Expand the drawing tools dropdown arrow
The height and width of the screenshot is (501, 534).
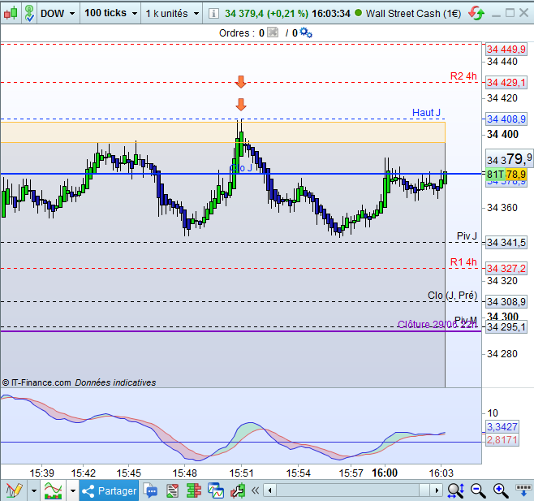[x=34, y=490]
